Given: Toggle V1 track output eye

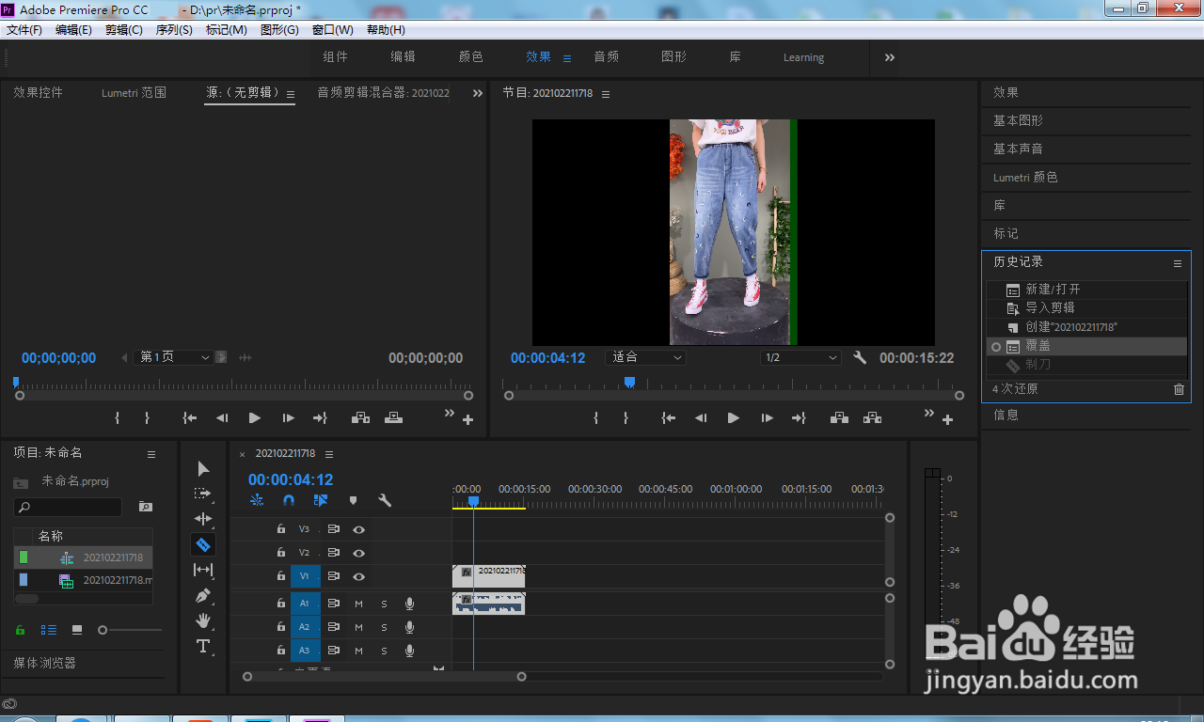Looking at the screenshot, I should coord(358,576).
